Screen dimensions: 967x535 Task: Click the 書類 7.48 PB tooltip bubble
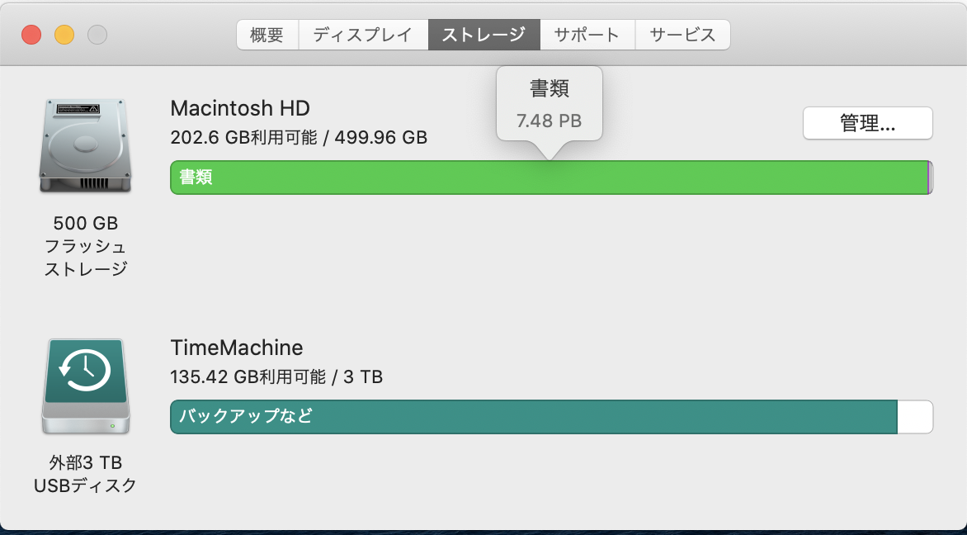pyautogui.click(x=550, y=105)
